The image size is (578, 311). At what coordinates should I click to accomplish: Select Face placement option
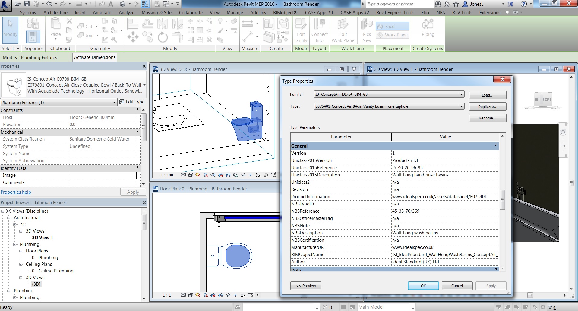click(x=393, y=26)
